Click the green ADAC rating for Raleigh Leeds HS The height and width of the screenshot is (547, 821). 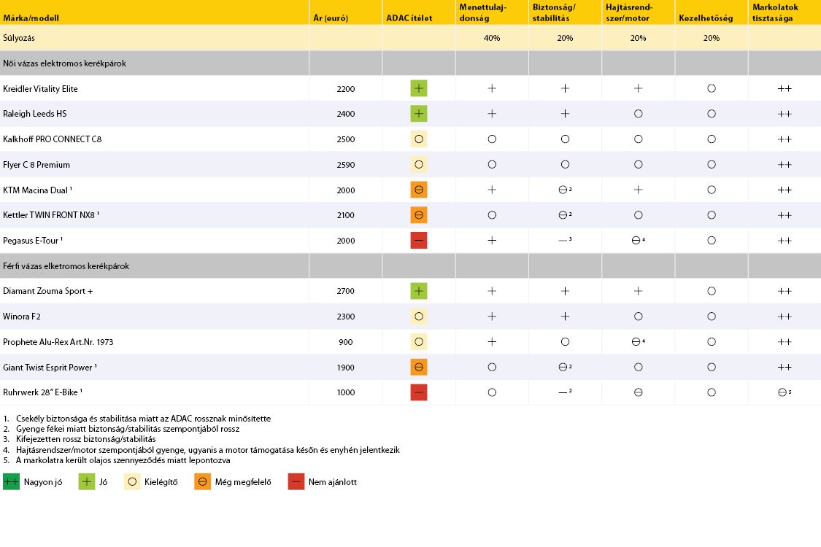point(419,114)
